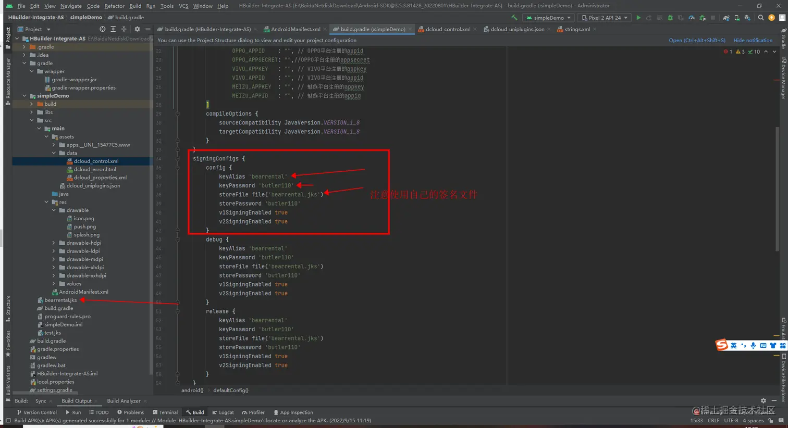Open the VCS menu
Image resolution: width=788 pixels, height=428 pixels.
pos(183,6)
